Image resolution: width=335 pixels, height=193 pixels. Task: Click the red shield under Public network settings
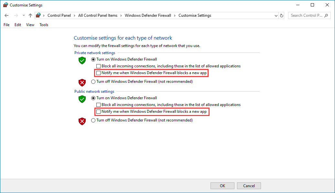tap(82, 121)
